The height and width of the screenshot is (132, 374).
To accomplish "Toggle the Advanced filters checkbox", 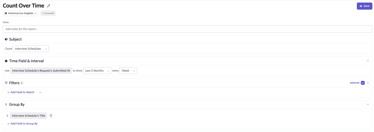I will [363, 83].
